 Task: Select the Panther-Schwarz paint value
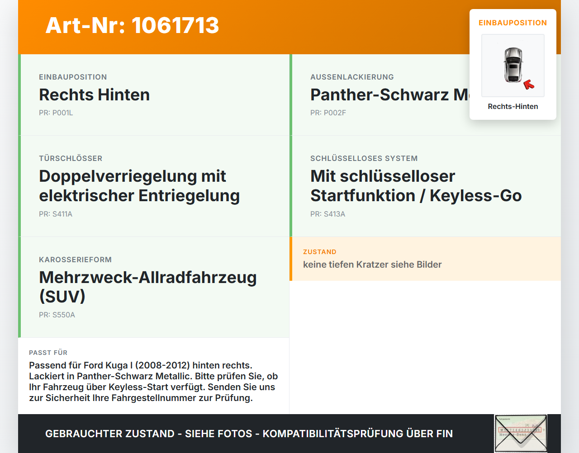(390, 95)
